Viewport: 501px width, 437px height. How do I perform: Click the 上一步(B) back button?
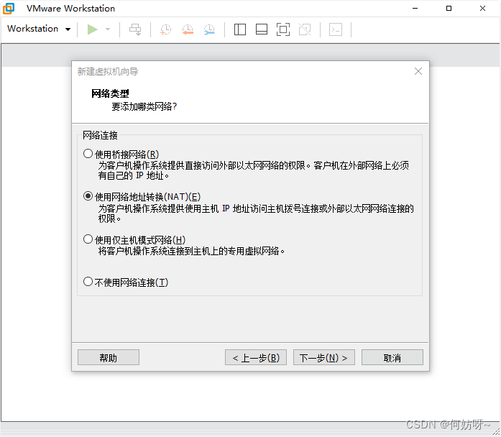click(256, 357)
